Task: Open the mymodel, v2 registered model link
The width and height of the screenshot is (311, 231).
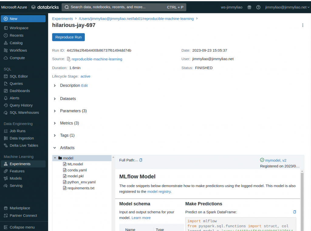Action: tap(276, 160)
